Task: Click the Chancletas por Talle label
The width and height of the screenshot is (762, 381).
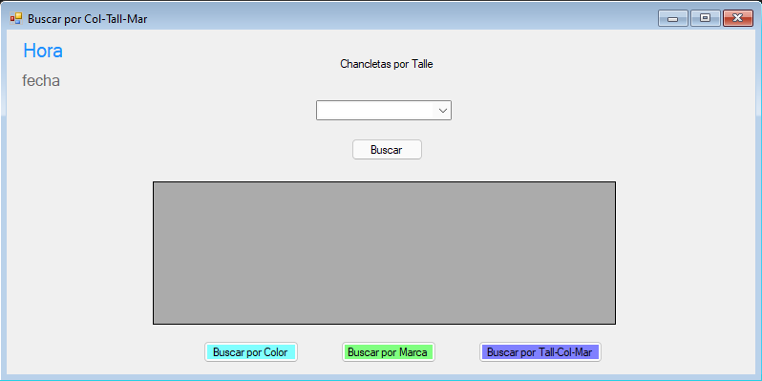Action: (x=387, y=64)
